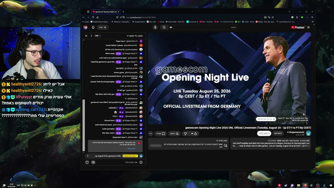Open Steam from the taskbar

point(286,185)
